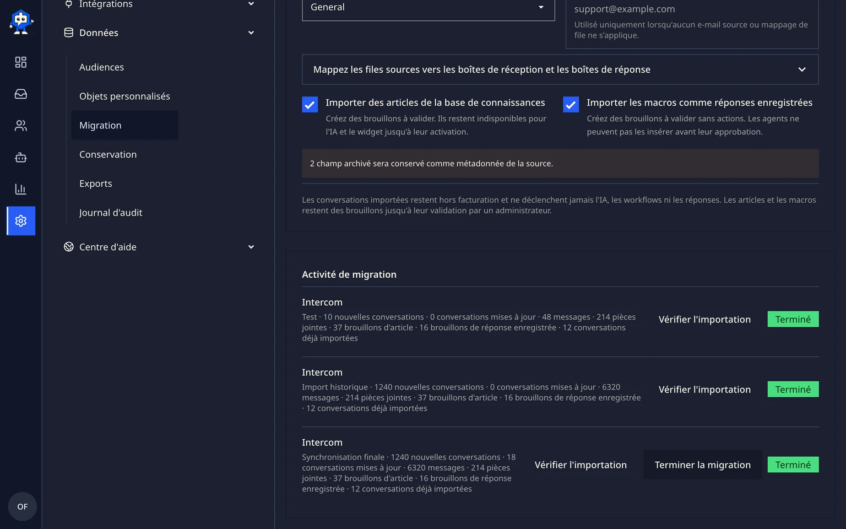Select the Migration menu item
Screen dimensions: 846x529
pos(124,125)
